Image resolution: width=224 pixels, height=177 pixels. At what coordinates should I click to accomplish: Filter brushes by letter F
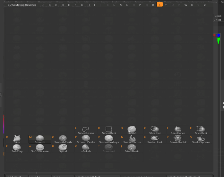(75, 5)
